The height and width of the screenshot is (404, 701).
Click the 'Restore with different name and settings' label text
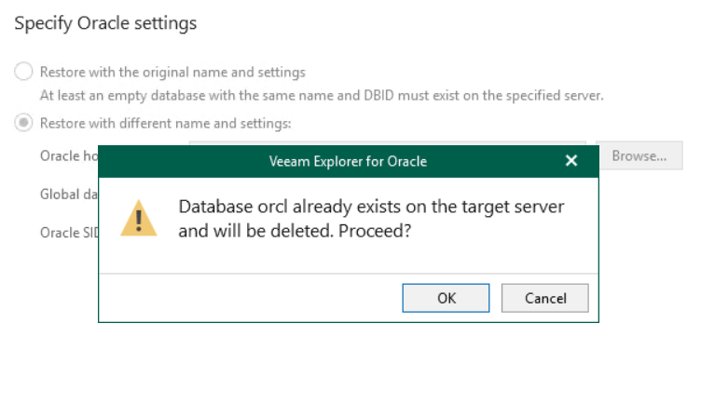[165, 123]
